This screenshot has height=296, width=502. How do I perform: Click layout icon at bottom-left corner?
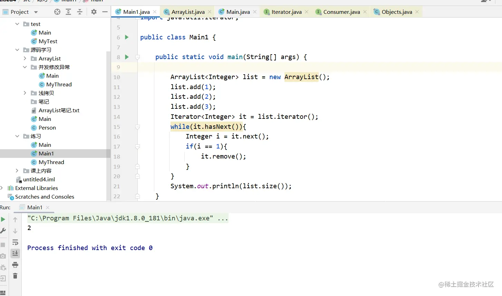click(3, 292)
